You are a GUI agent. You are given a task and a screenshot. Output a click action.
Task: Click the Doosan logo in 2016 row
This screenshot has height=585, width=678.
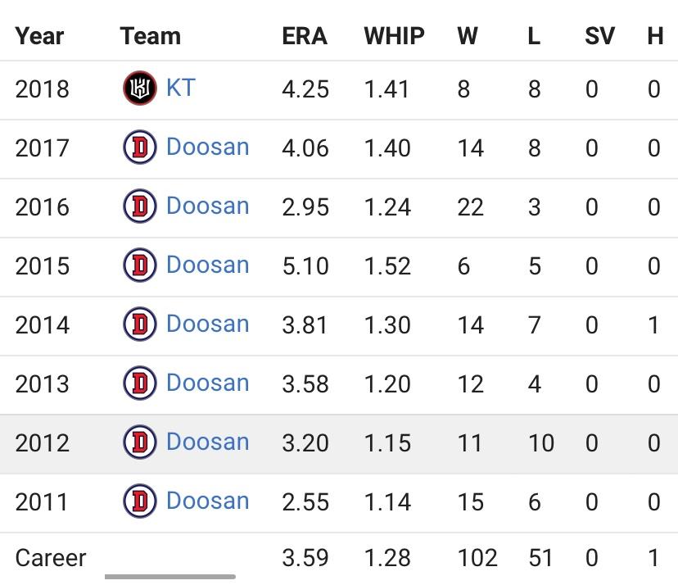pos(139,206)
